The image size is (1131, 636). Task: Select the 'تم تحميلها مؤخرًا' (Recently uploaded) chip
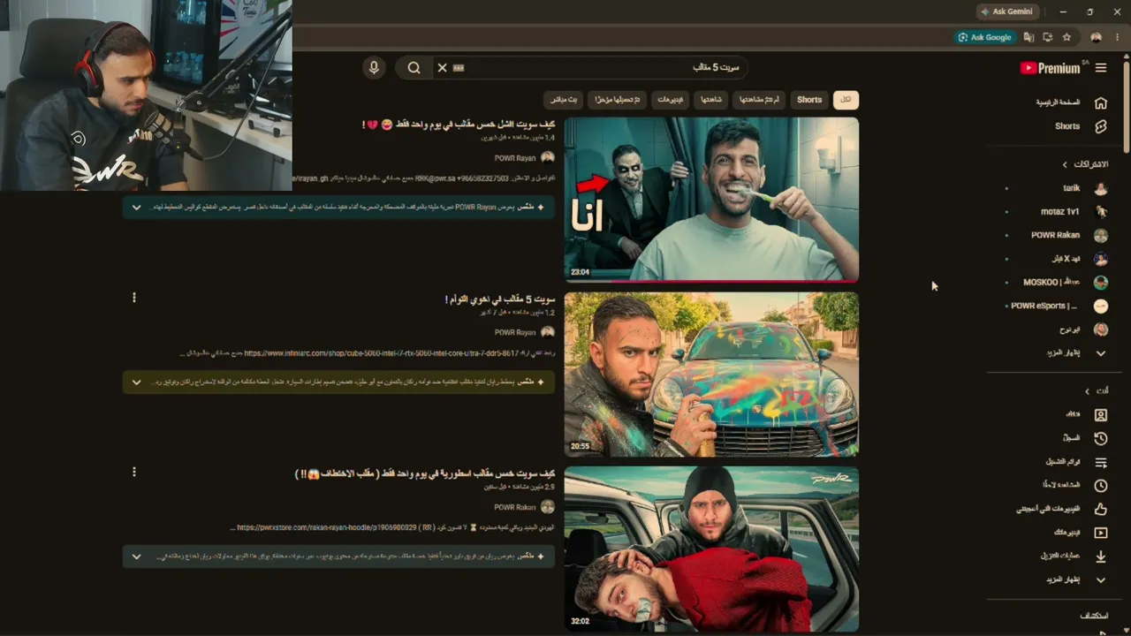pos(617,100)
